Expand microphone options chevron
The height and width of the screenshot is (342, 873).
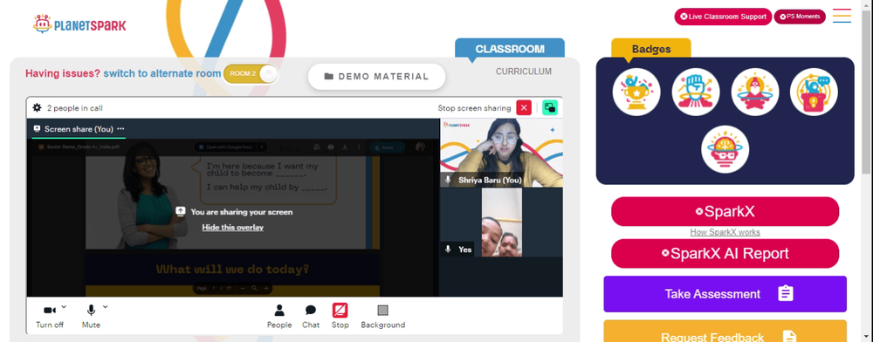pos(106,306)
